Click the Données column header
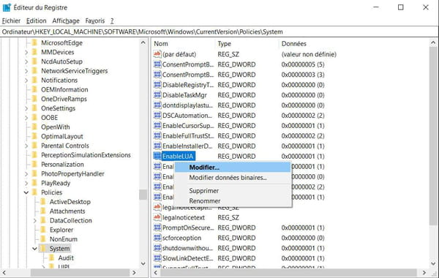The width and height of the screenshot is (439, 278). [x=293, y=44]
